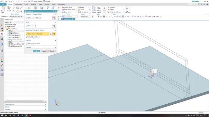Open the Sketch tool in ribbon
The image size is (209, 117).
click(9, 9)
